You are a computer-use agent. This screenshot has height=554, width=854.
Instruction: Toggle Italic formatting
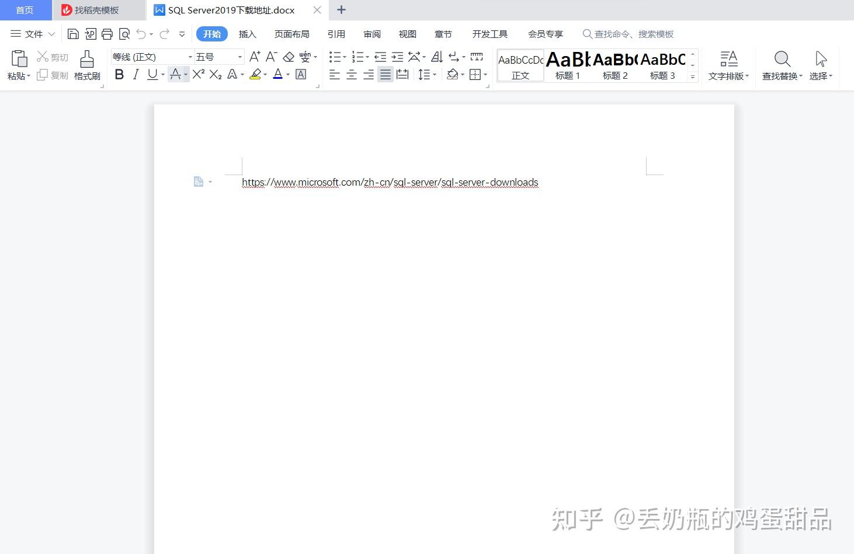pyautogui.click(x=136, y=74)
